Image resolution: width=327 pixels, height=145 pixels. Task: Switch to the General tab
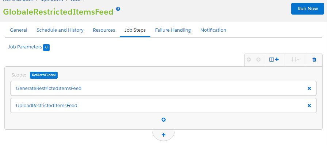point(19,30)
